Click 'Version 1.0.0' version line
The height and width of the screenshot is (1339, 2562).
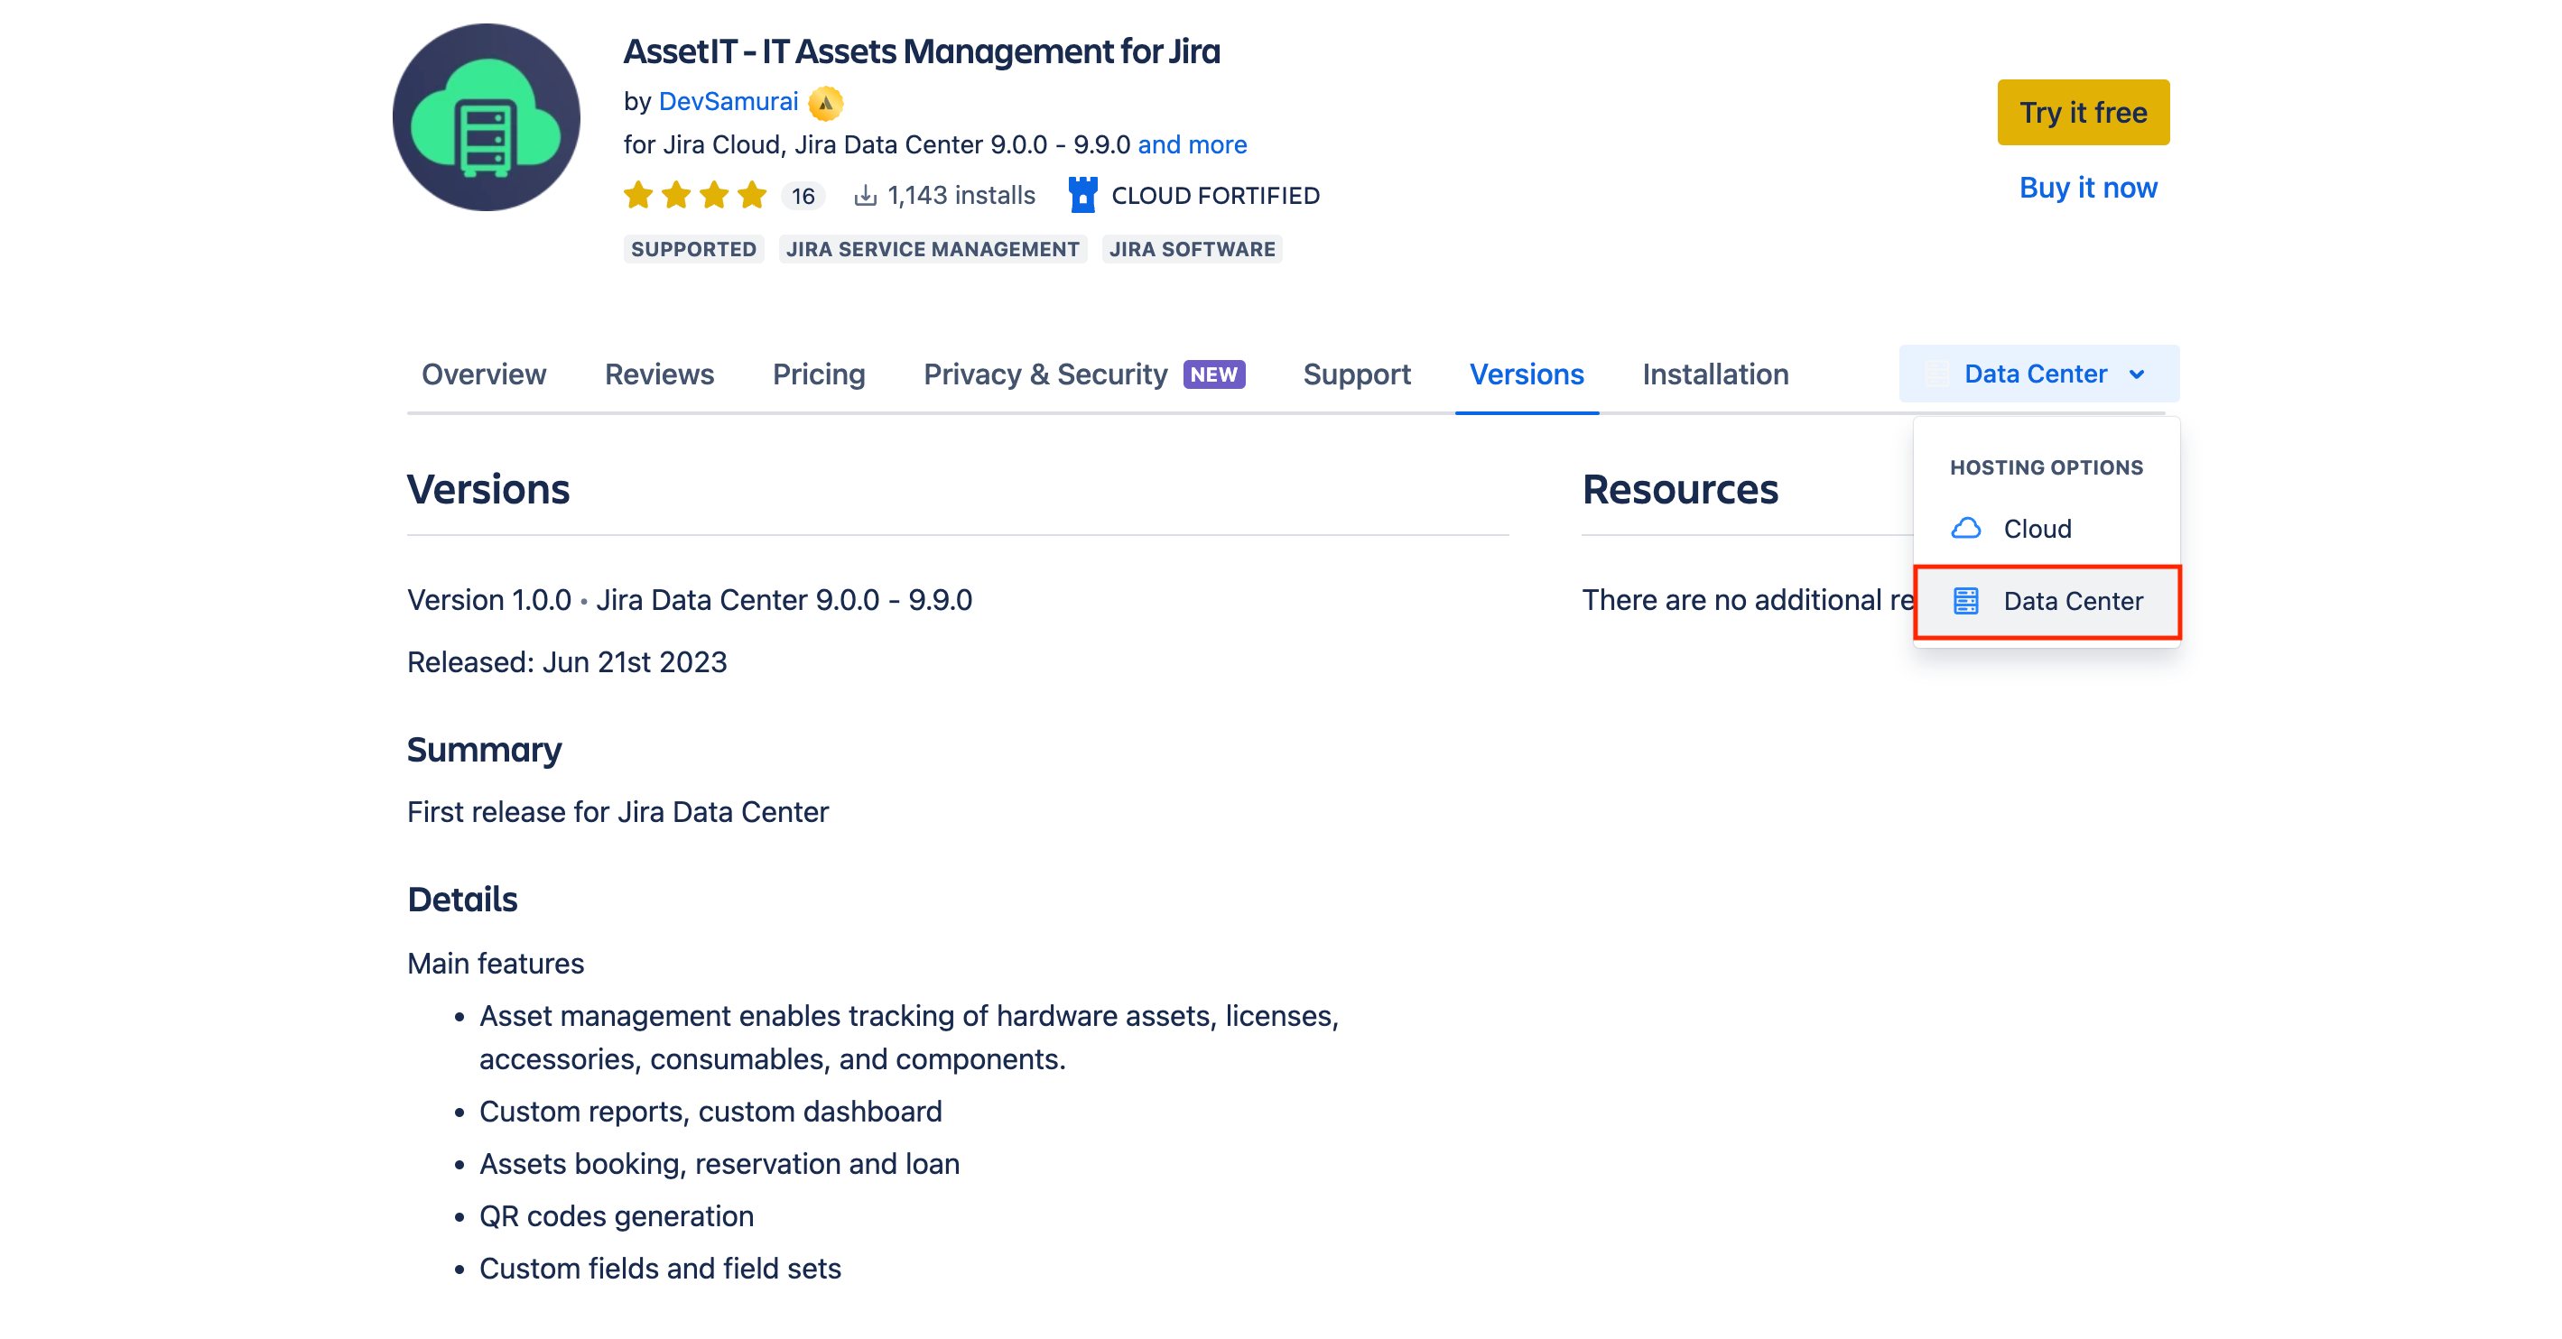[689, 599]
